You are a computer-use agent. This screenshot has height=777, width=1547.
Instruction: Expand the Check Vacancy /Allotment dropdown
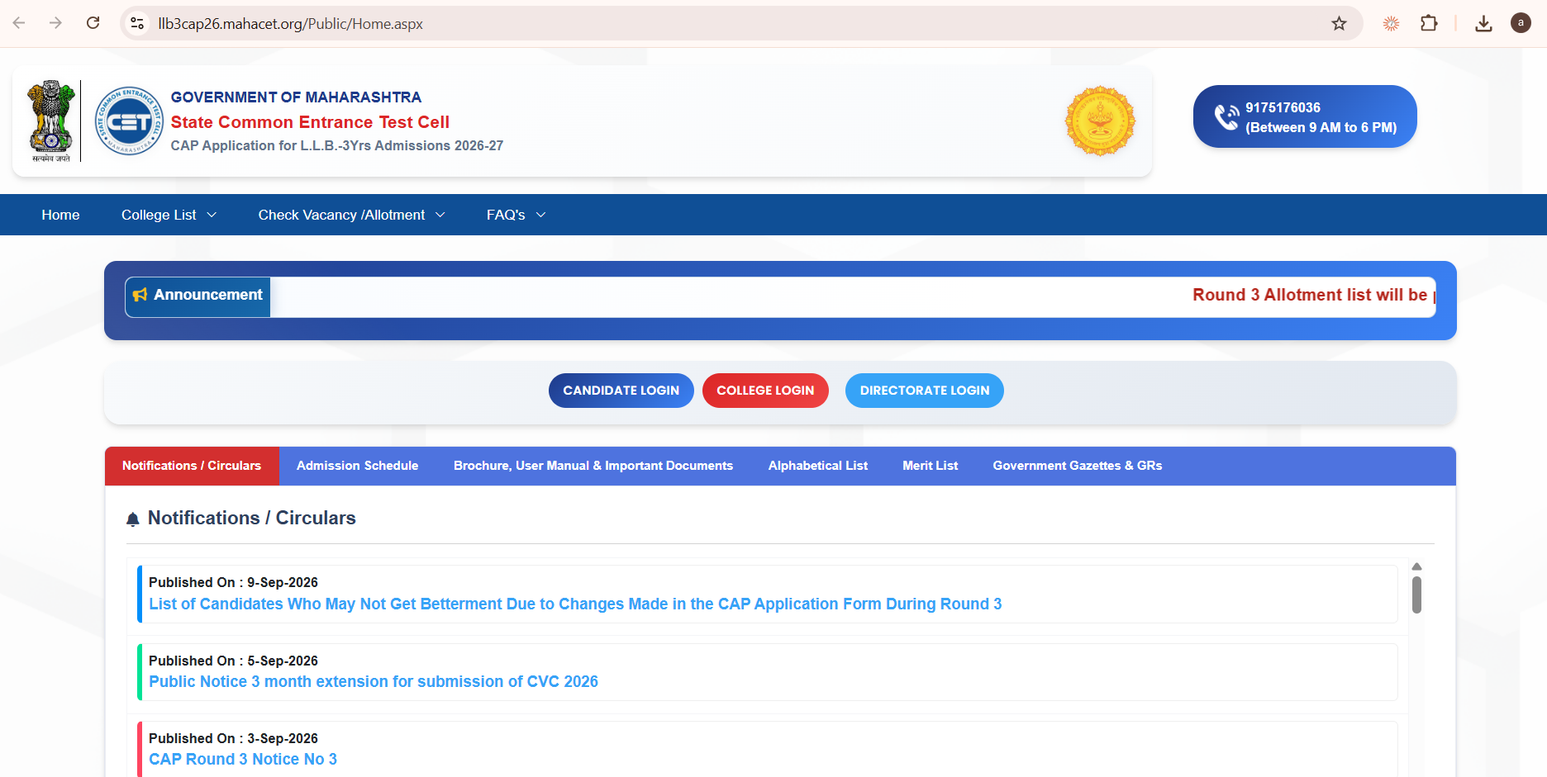[351, 215]
